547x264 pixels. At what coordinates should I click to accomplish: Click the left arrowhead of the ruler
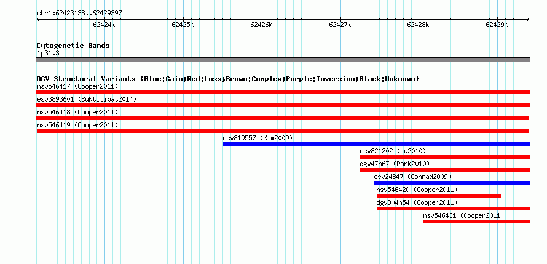(x=38, y=20)
